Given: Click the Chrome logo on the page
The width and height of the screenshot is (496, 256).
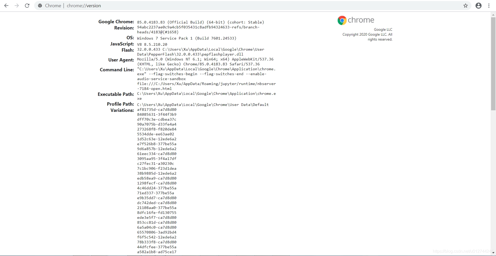Looking at the screenshot, I should pyautogui.click(x=356, y=20).
